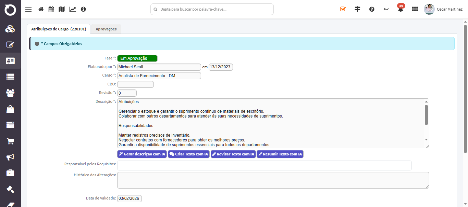Click Revisar Texto com IA button
468x207 pixels.
233,154
